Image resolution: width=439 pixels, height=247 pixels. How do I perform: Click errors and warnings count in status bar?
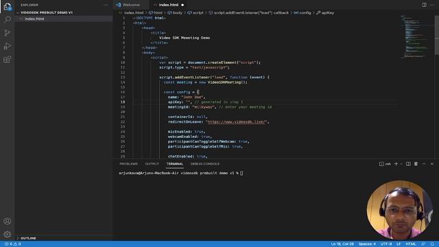[x=13, y=244]
